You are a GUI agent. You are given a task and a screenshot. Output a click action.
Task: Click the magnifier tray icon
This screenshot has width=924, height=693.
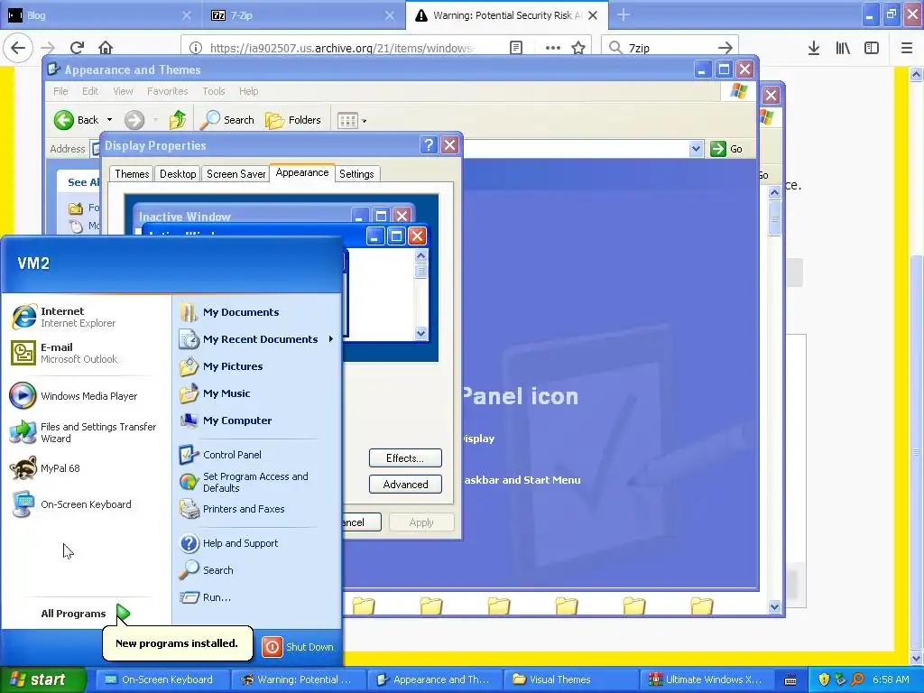857,680
